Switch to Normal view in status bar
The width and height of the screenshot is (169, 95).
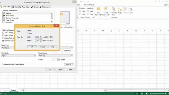137,93
